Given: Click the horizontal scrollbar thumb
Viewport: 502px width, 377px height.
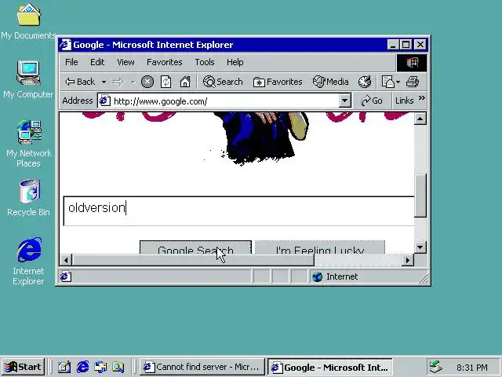Looking at the screenshot, I should pyautogui.click(x=194, y=260).
